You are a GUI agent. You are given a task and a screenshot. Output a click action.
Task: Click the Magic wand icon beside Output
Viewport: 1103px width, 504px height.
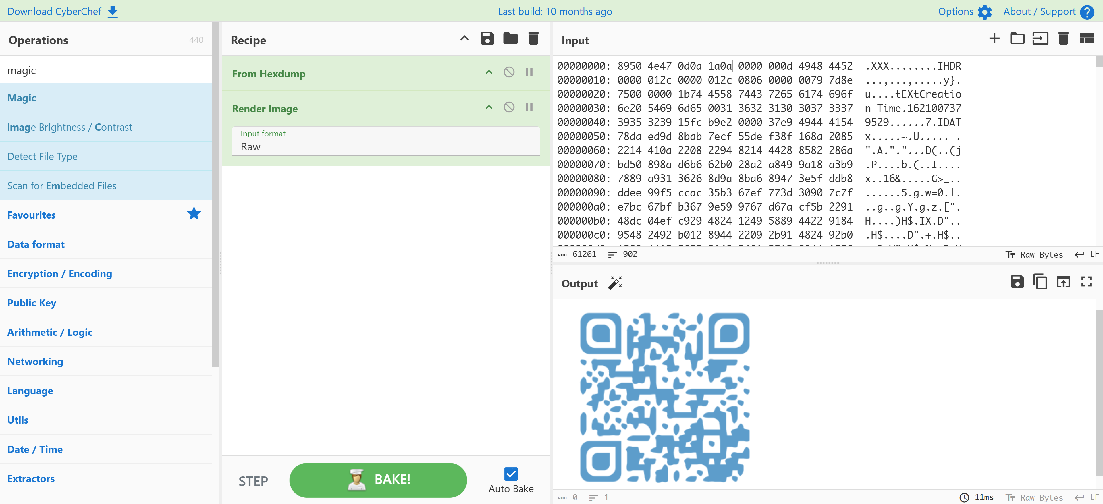click(615, 283)
